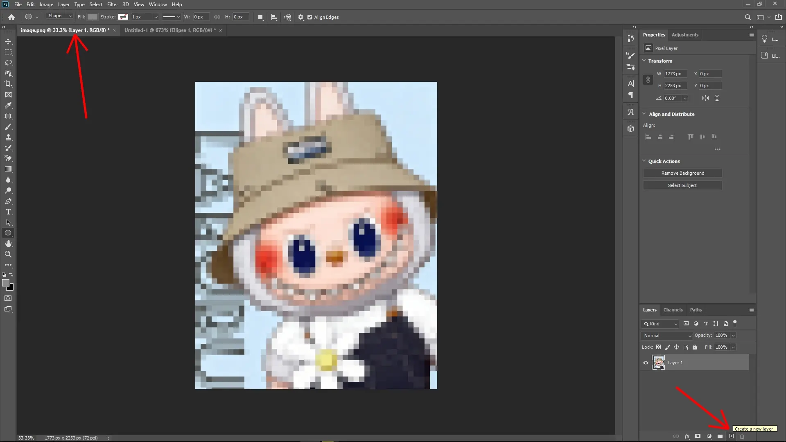
Task: Select the Move tool
Action: (8, 41)
